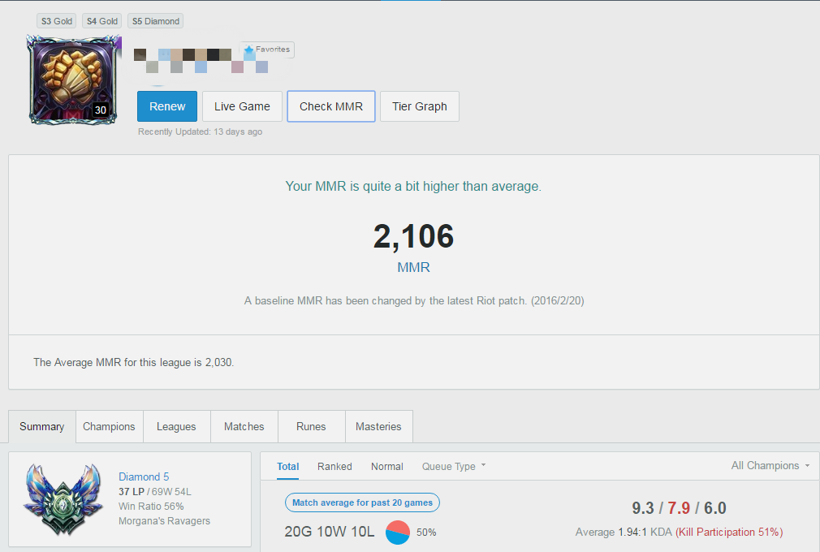Click the 2,106 MMR value

(413, 236)
